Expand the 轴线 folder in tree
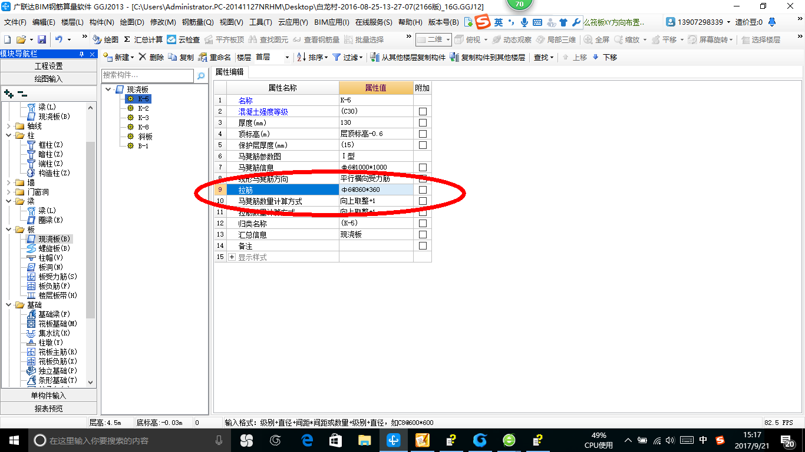The height and width of the screenshot is (452, 805). pyautogui.click(x=8, y=126)
